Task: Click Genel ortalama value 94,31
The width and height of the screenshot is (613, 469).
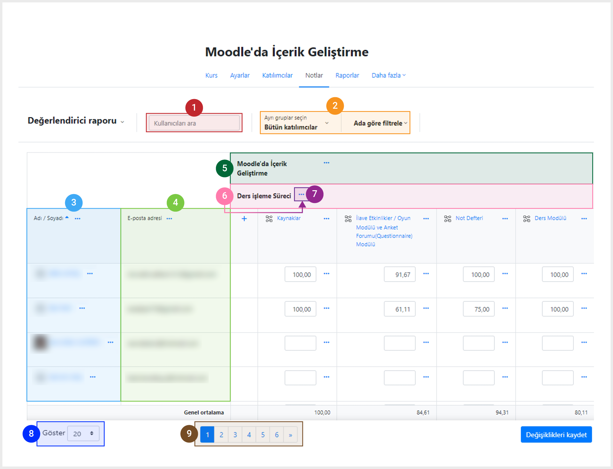Action: tap(502, 413)
